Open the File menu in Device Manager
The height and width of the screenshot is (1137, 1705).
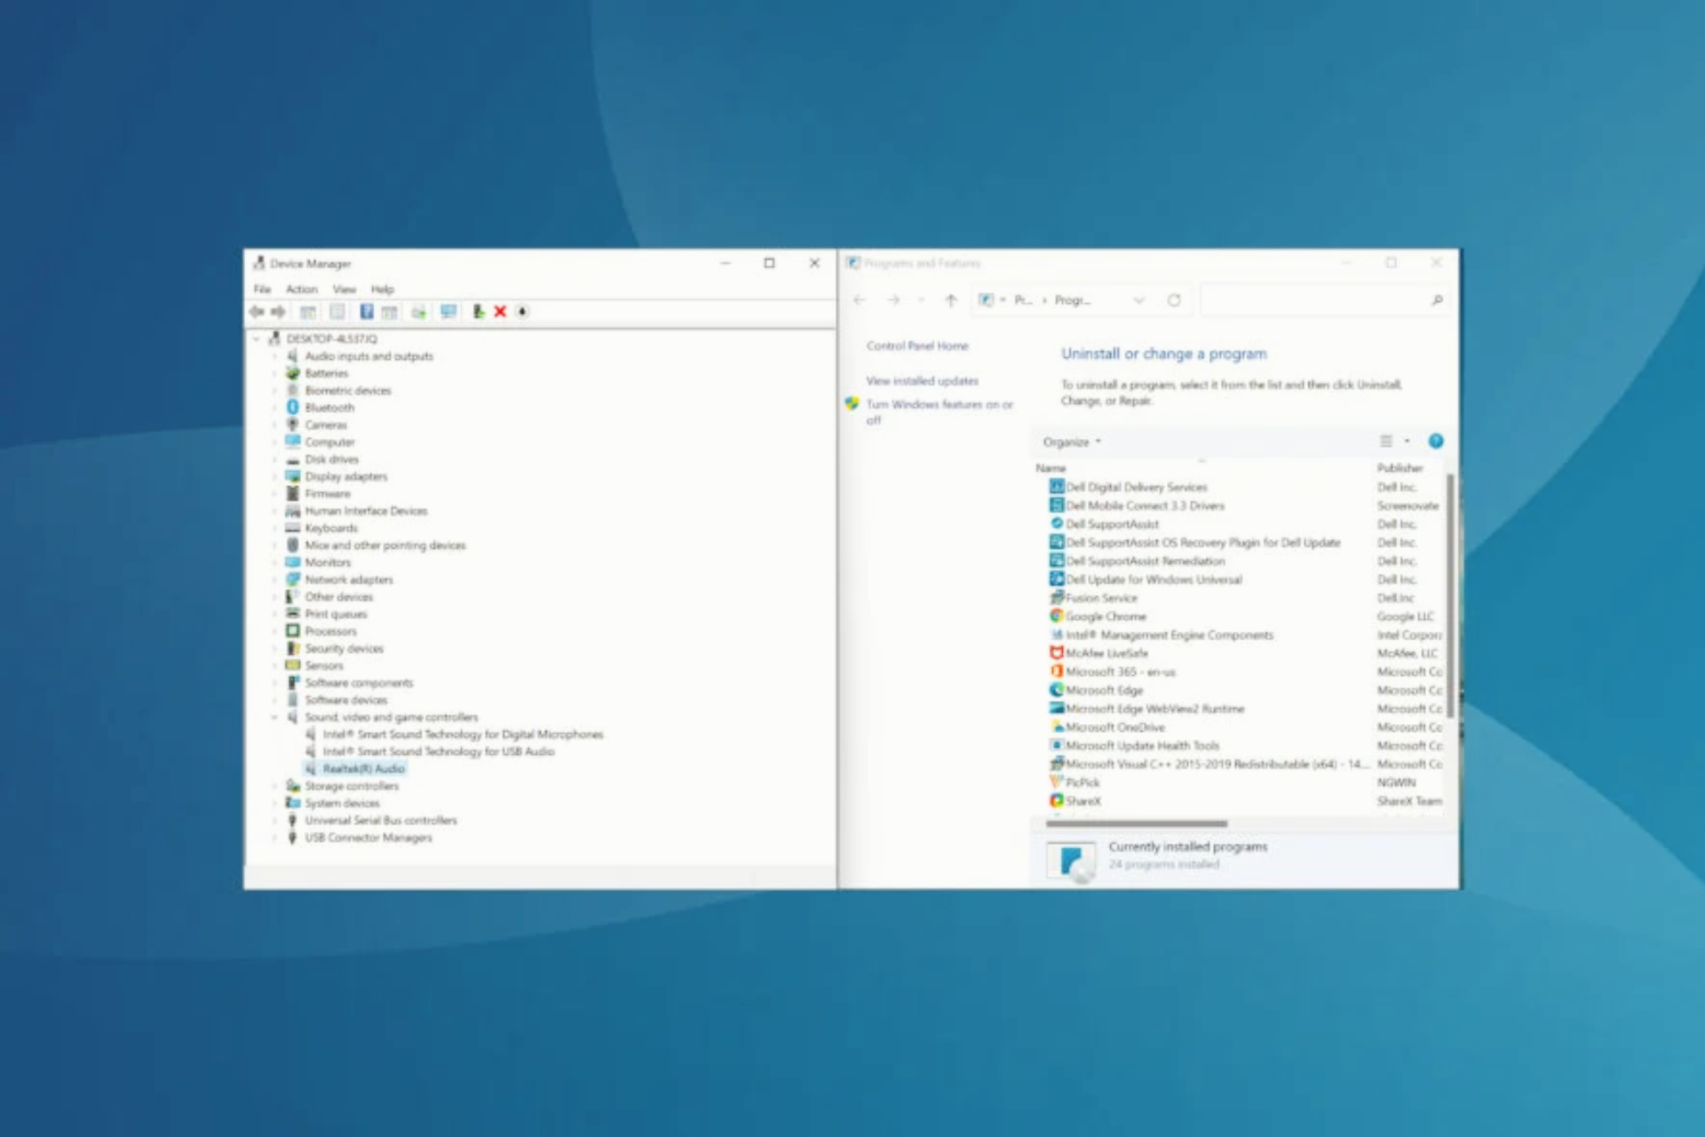pyautogui.click(x=262, y=289)
